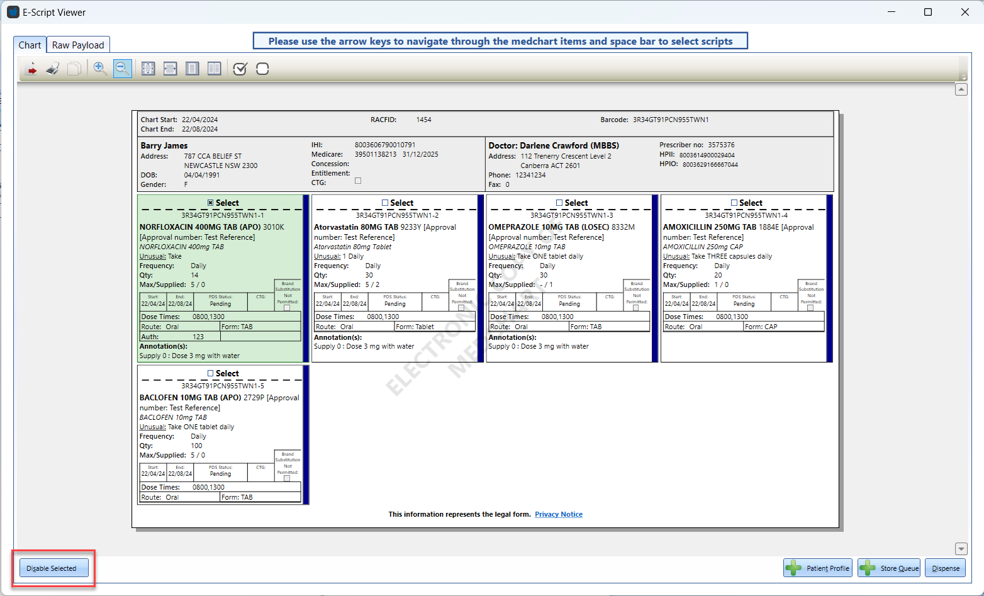Check Select for Atorvastatin 80mg script
This screenshot has width=984, height=596.
(385, 203)
